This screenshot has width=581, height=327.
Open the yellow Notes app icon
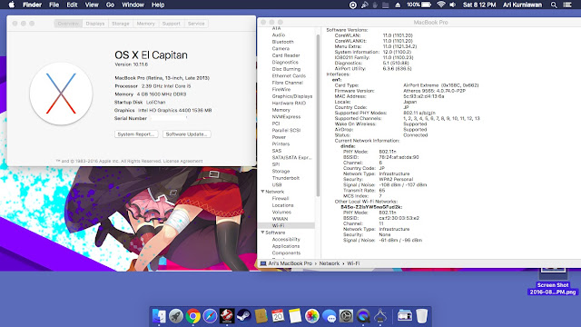(295, 316)
